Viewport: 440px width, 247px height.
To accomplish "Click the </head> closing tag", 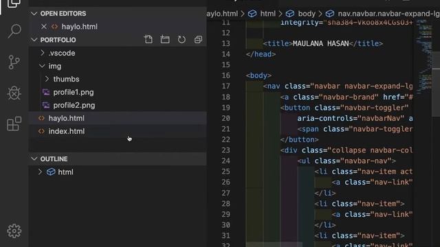I will coord(261,54).
